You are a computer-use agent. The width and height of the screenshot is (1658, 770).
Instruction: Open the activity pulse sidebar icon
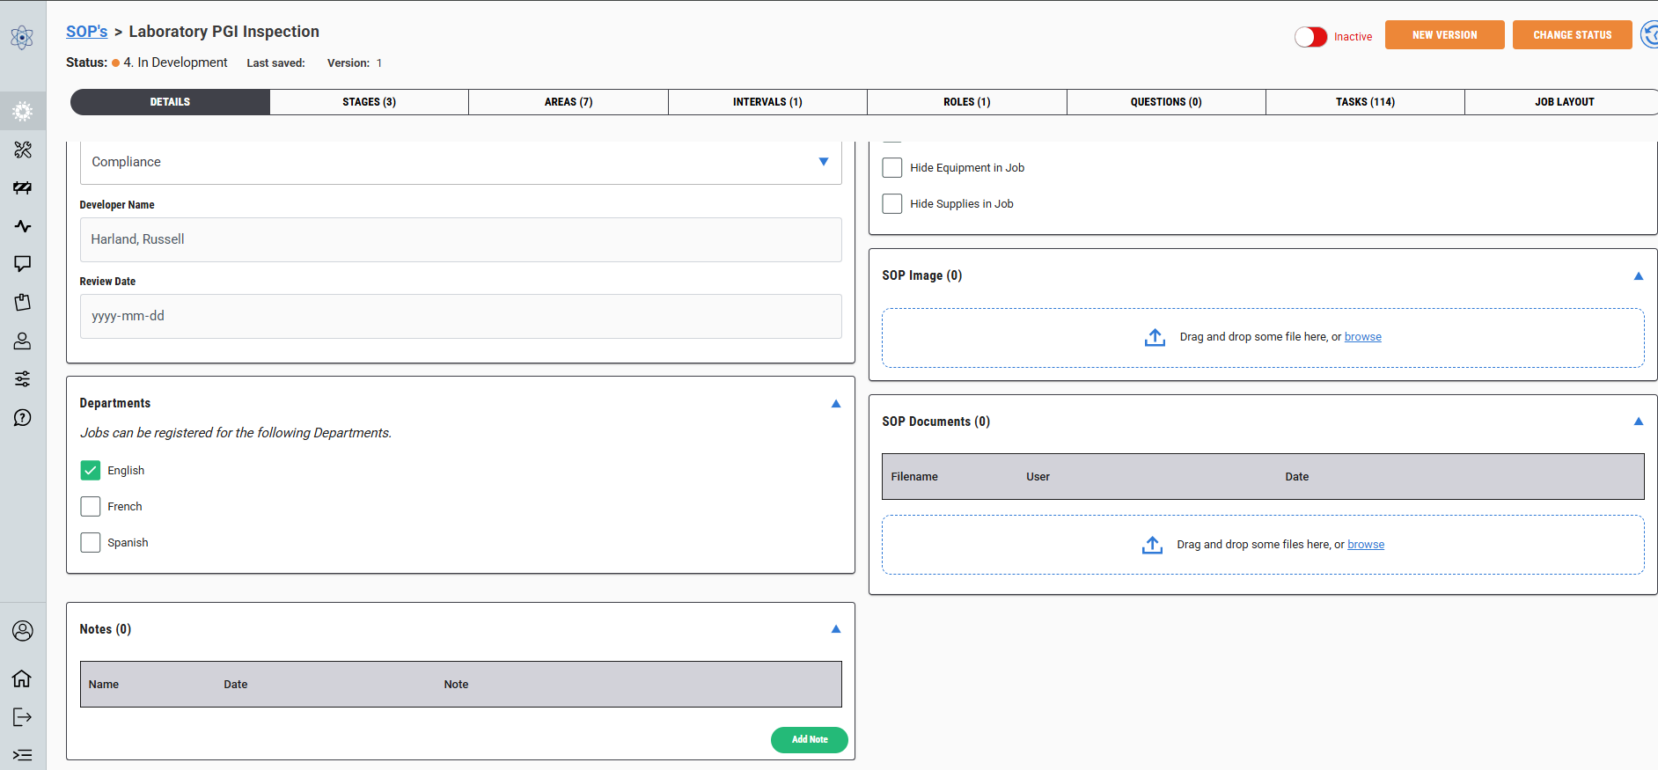point(23,226)
